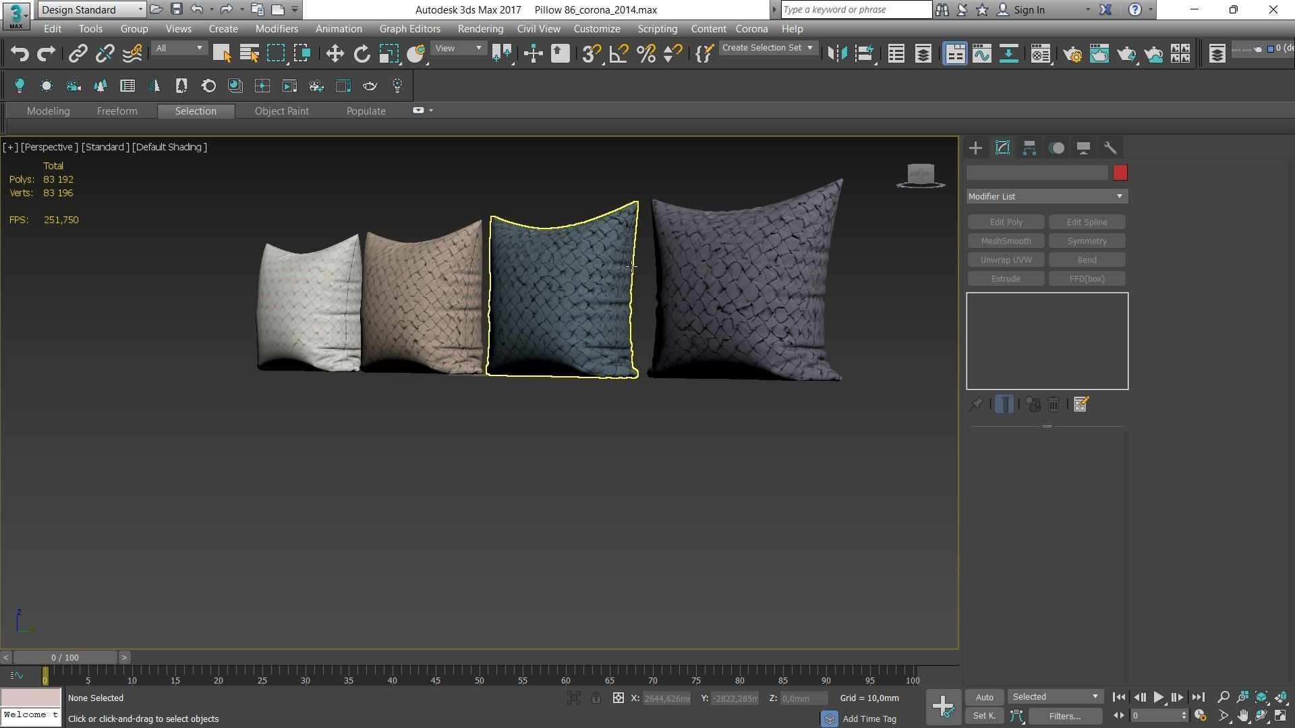1295x728 pixels.
Task: Open the Default Shading viewport menu
Action: (169, 147)
